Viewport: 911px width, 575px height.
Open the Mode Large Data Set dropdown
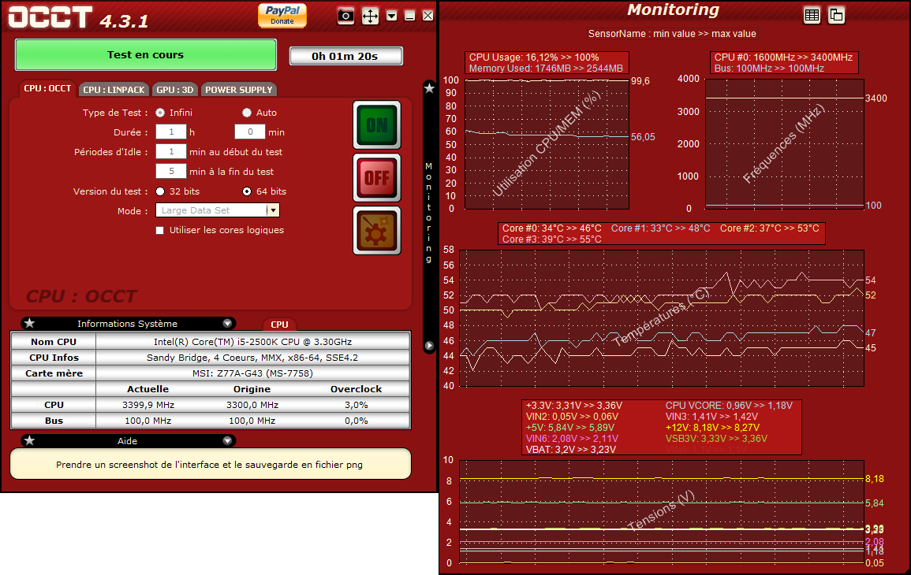click(x=273, y=211)
